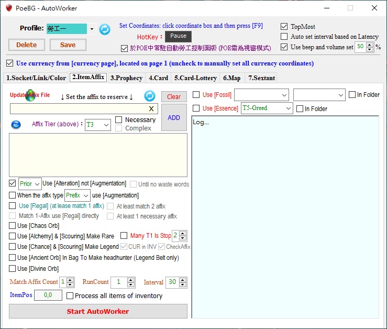Enable Use Fossil checkbox

click(196, 95)
